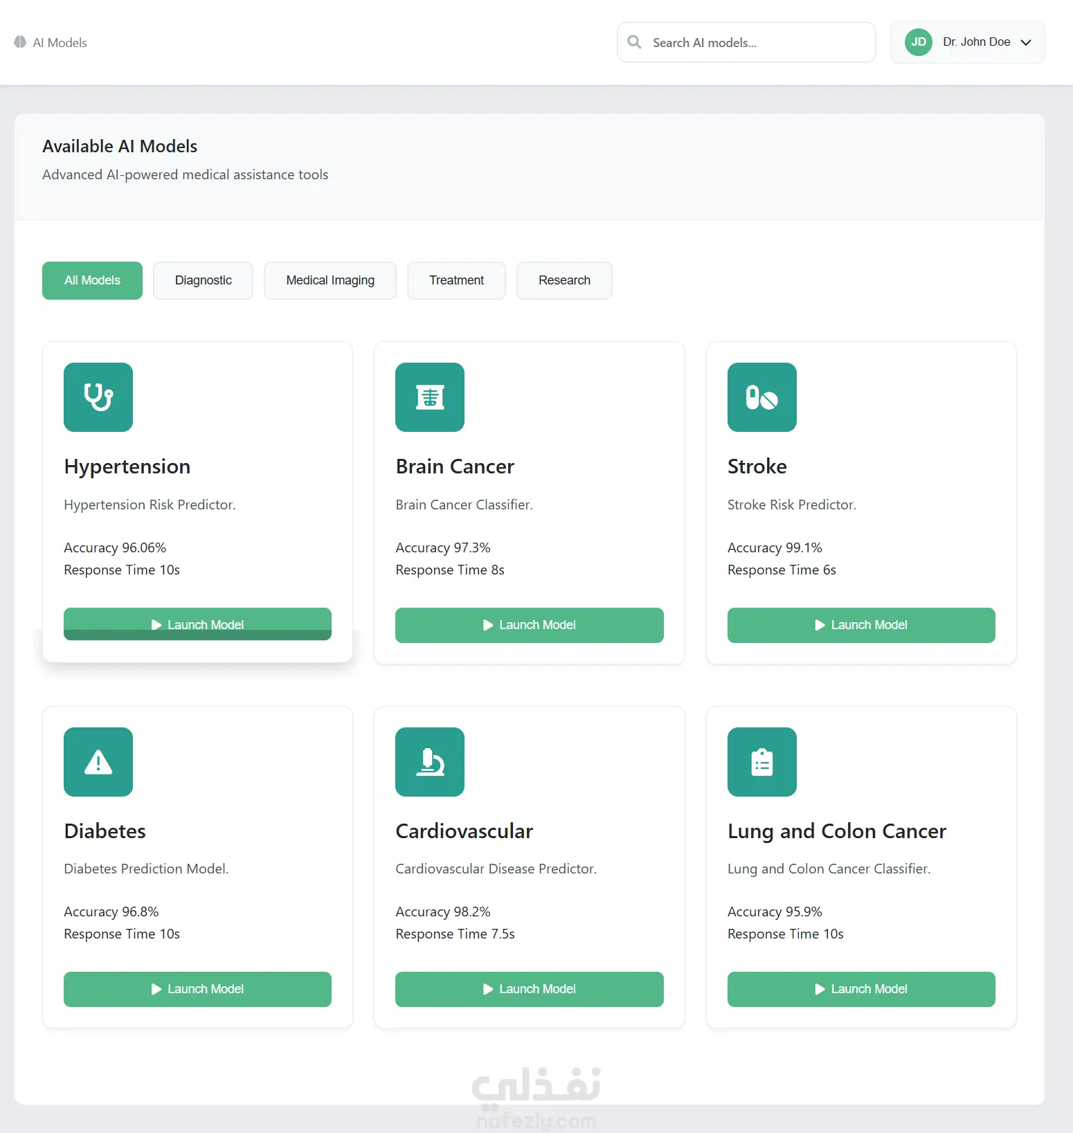Screen dimensions: 1073x1133
Task: Click the Stroke card title
Action: [757, 466]
